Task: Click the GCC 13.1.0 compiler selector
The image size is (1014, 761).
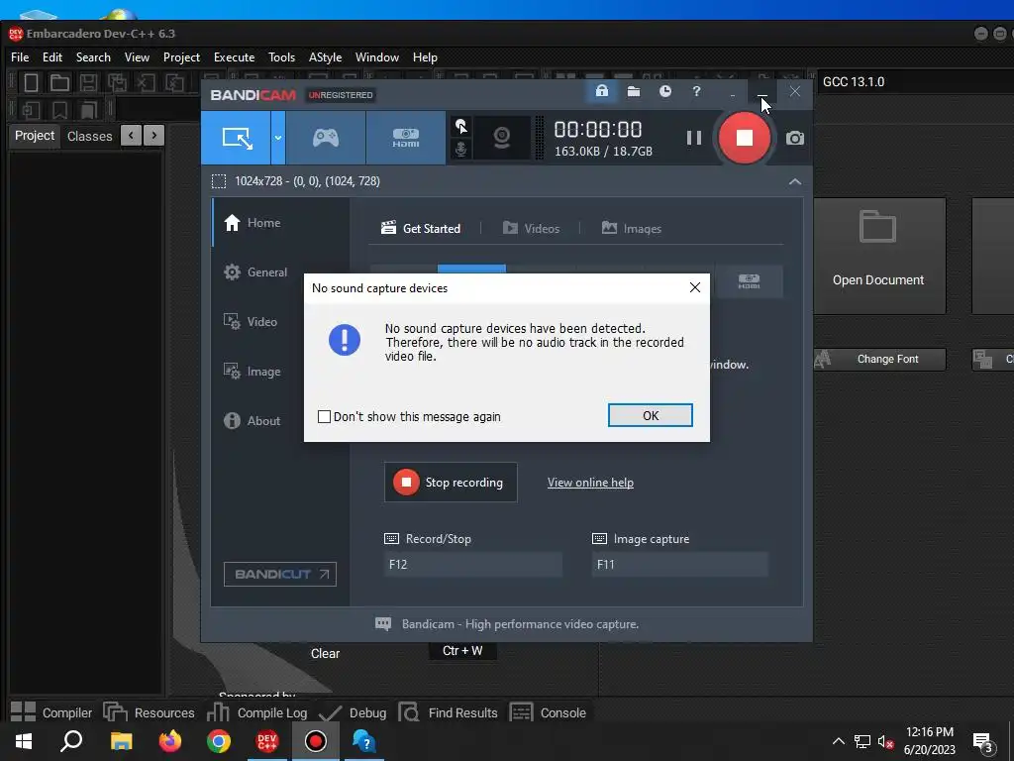Action: [915, 82]
